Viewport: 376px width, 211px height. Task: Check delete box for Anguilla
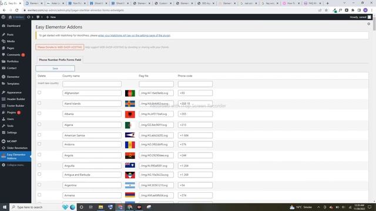coord(39,165)
